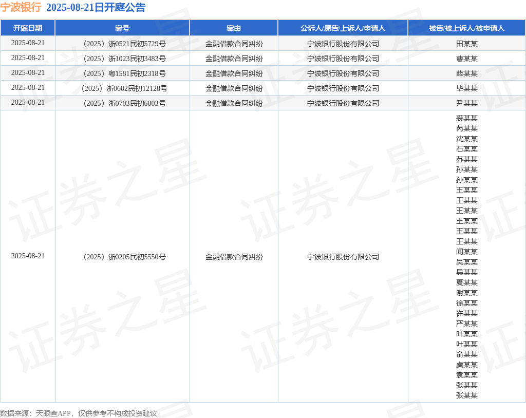
Task: Click "宁波银行股份有限公司" in the 浙0602民初12128号 row
Action: [343, 88]
